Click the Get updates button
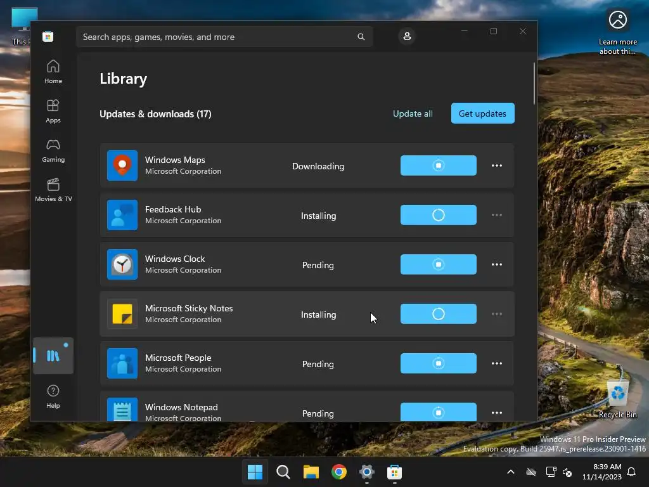This screenshot has height=487, width=649. click(x=482, y=113)
